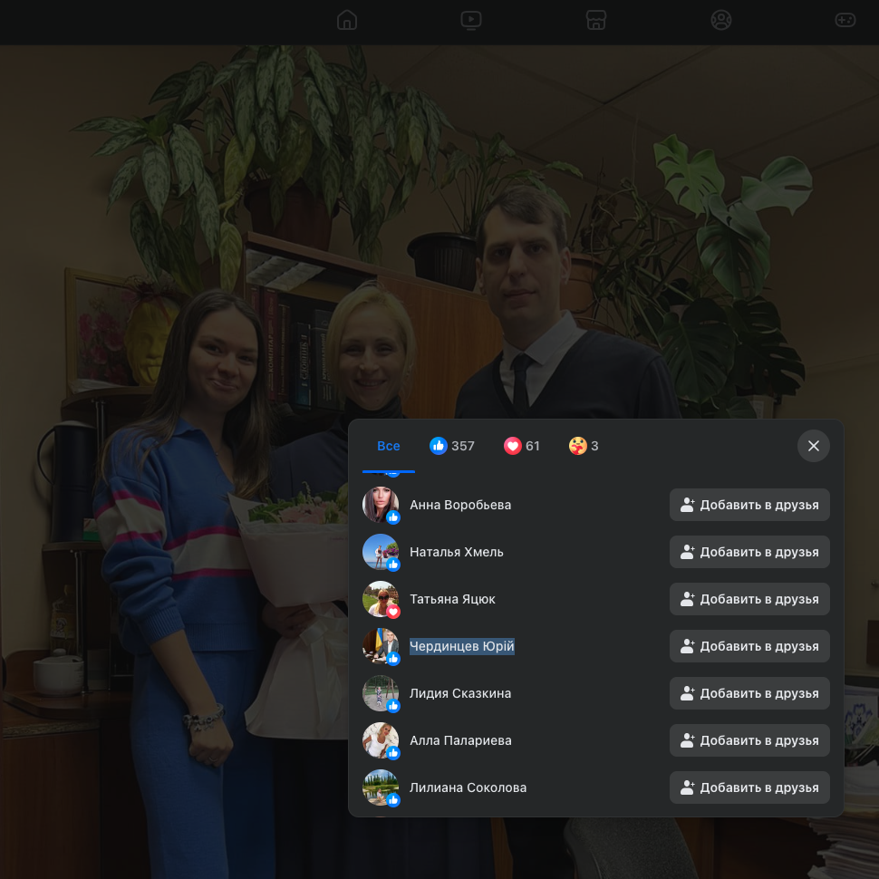The width and height of the screenshot is (879, 879).
Task: Click Чердинцев Юрій's profile picture
Action: [381, 646]
